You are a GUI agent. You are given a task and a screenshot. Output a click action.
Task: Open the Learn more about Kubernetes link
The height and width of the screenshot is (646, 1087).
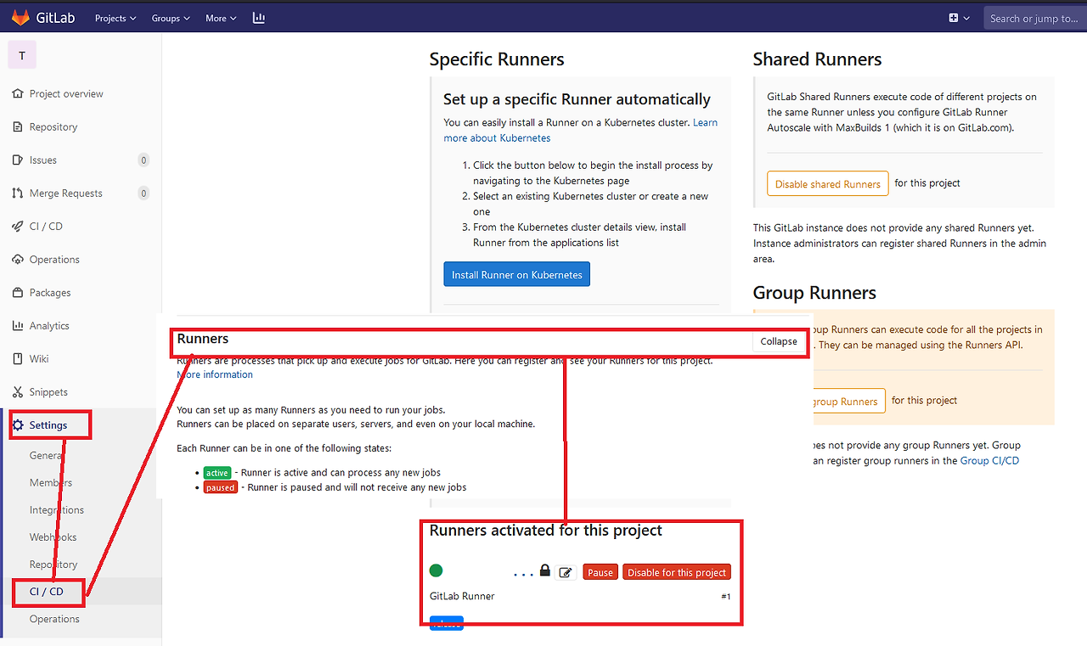pos(496,138)
